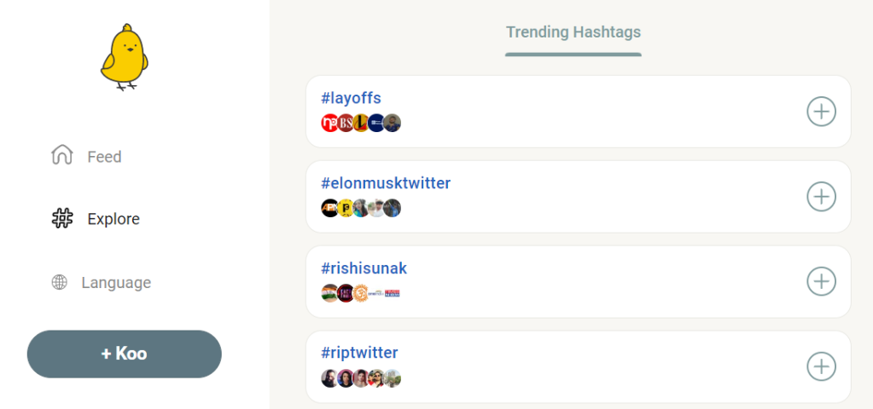Go to Feed in the sidebar
The height and width of the screenshot is (409, 873).
104,157
